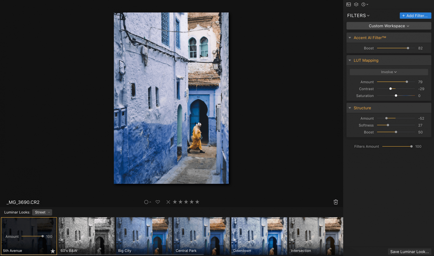The image size is (434, 256).
Task: Reject the photo with the X icon
Action: [x=168, y=202]
